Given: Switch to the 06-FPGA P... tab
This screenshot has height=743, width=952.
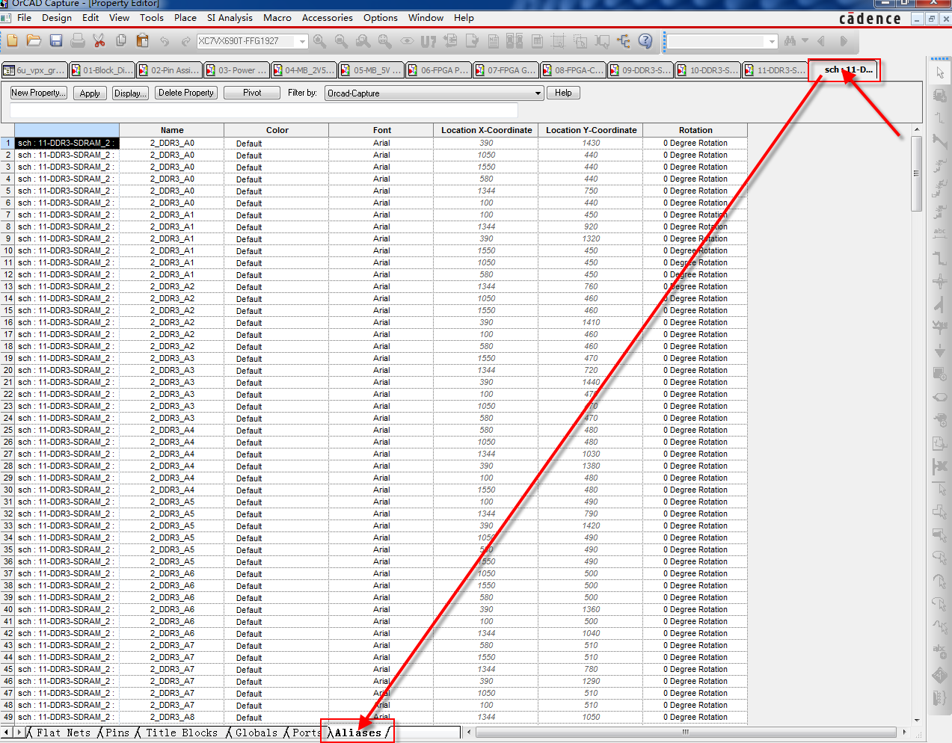Looking at the screenshot, I should pyautogui.click(x=438, y=70).
